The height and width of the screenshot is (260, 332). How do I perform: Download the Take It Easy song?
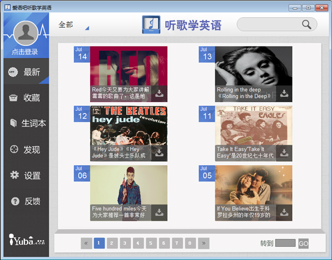pyautogui.click(x=284, y=153)
